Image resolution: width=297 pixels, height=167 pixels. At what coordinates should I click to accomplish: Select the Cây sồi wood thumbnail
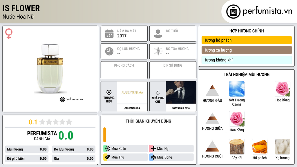pyautogui.click(x=237, y=147)
